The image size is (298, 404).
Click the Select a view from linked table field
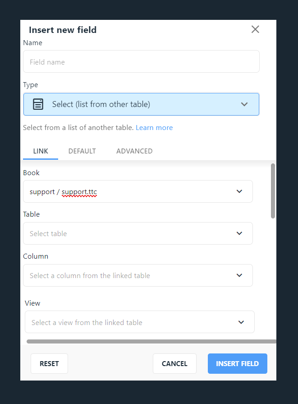[x=140, y=322]
